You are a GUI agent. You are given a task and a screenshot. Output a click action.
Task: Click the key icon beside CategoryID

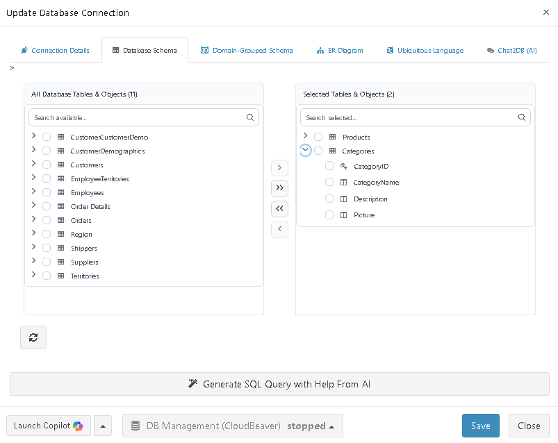[x=343, y=166]
